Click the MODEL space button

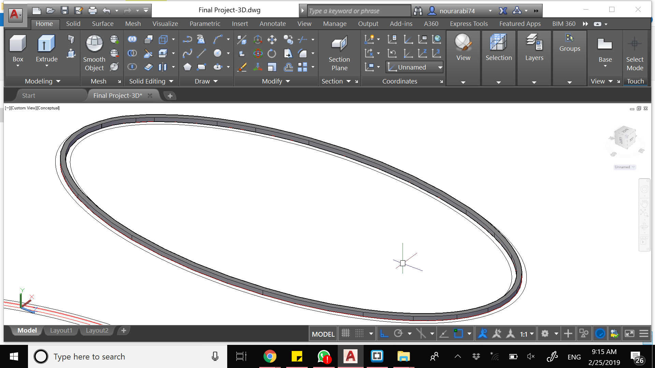[323, 334]
